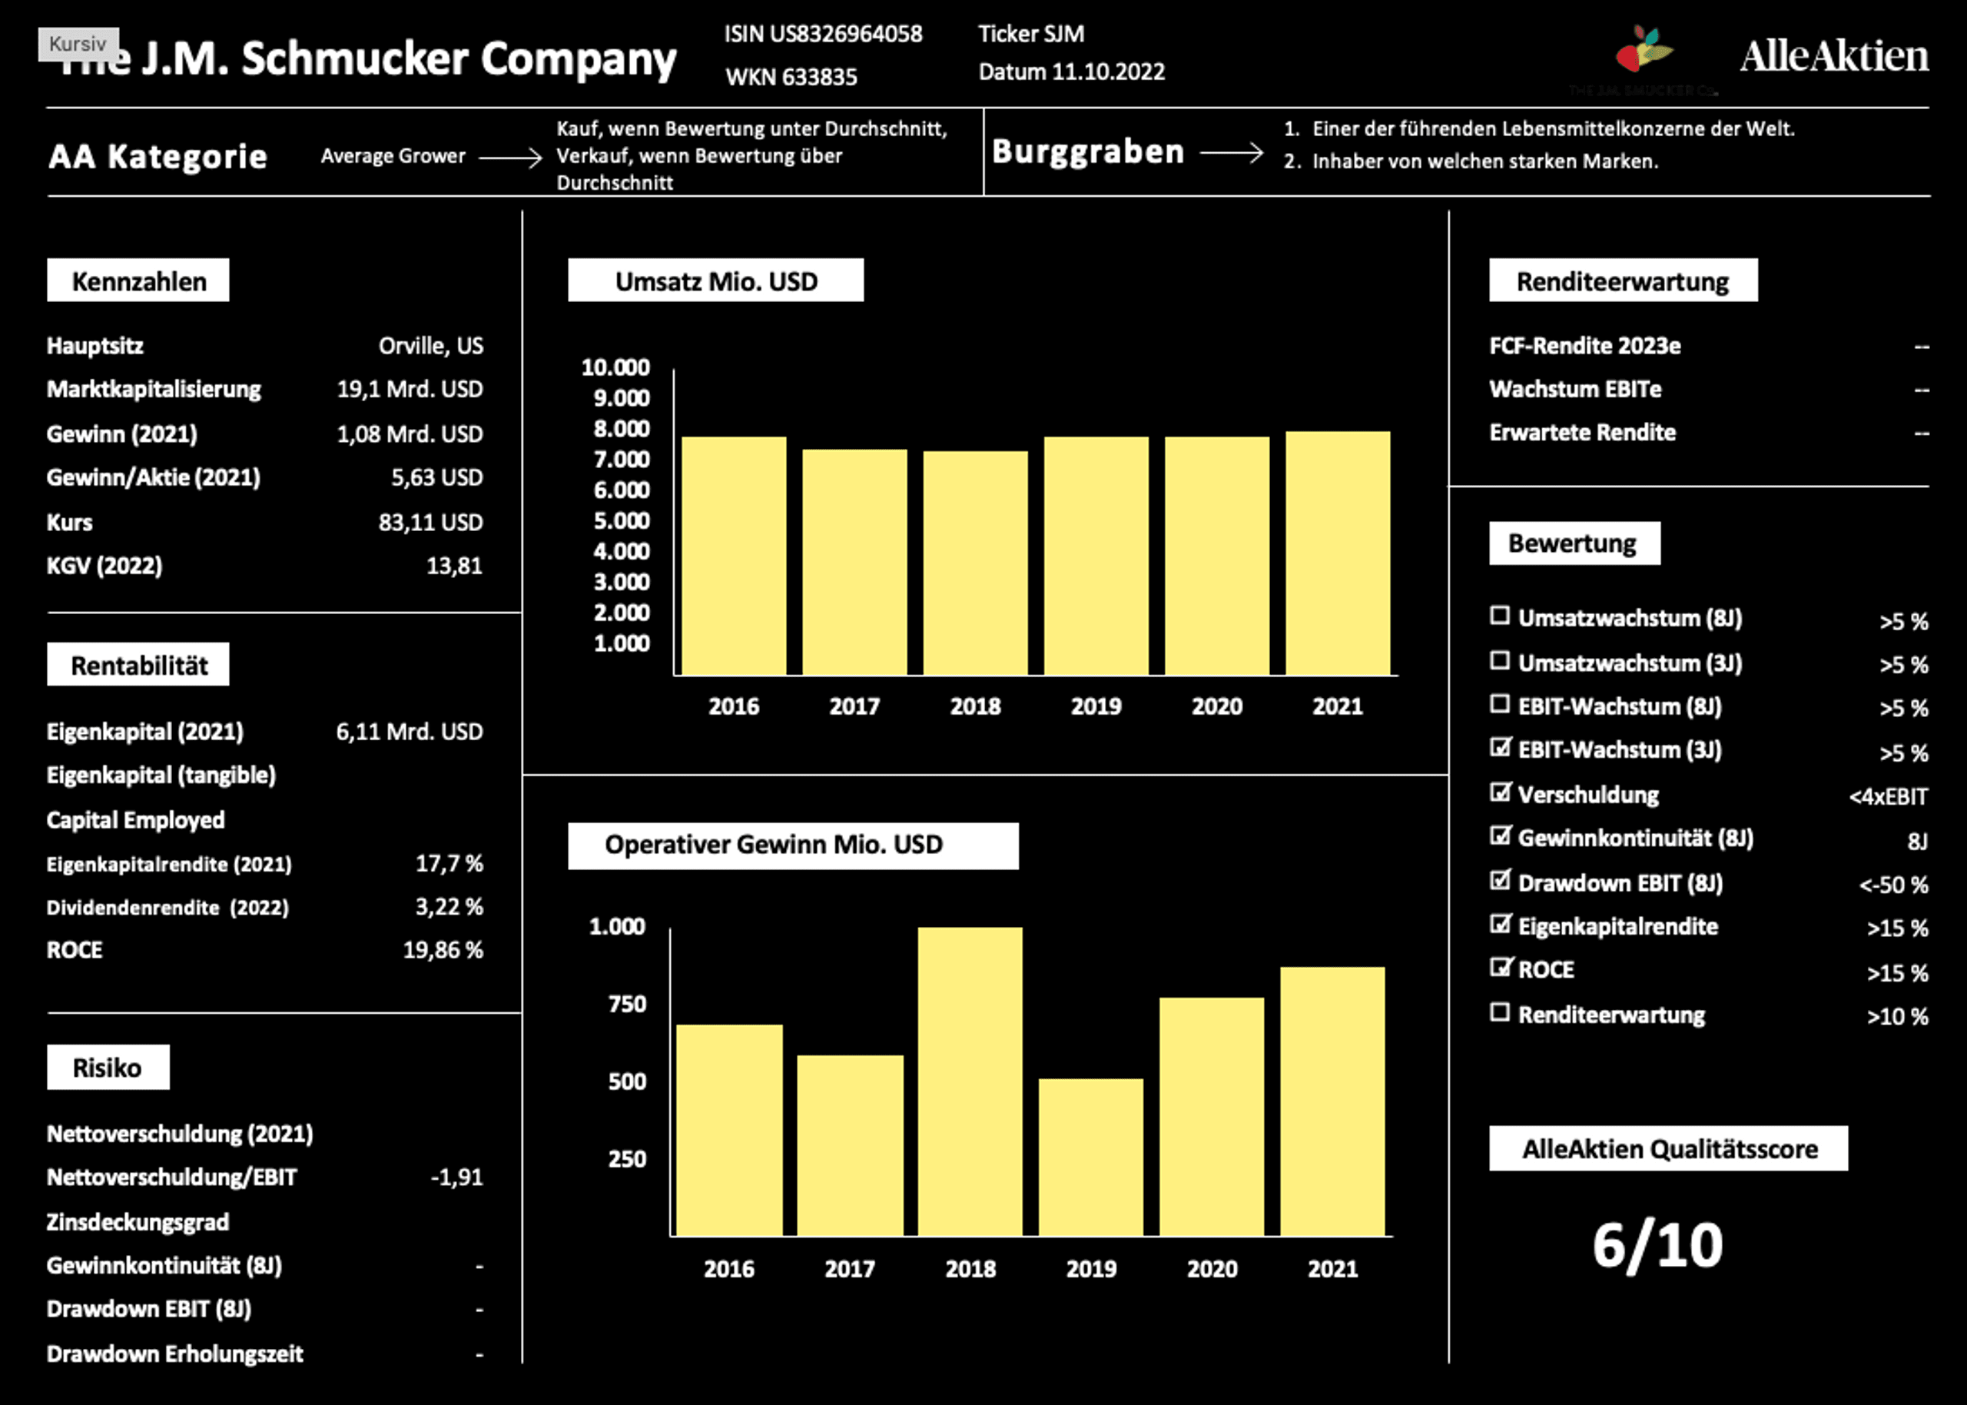Click the Gewinn/Aktie value 5,63 USD
This screenshot has height=1405, width=1967.
click(x=436, y=477)
